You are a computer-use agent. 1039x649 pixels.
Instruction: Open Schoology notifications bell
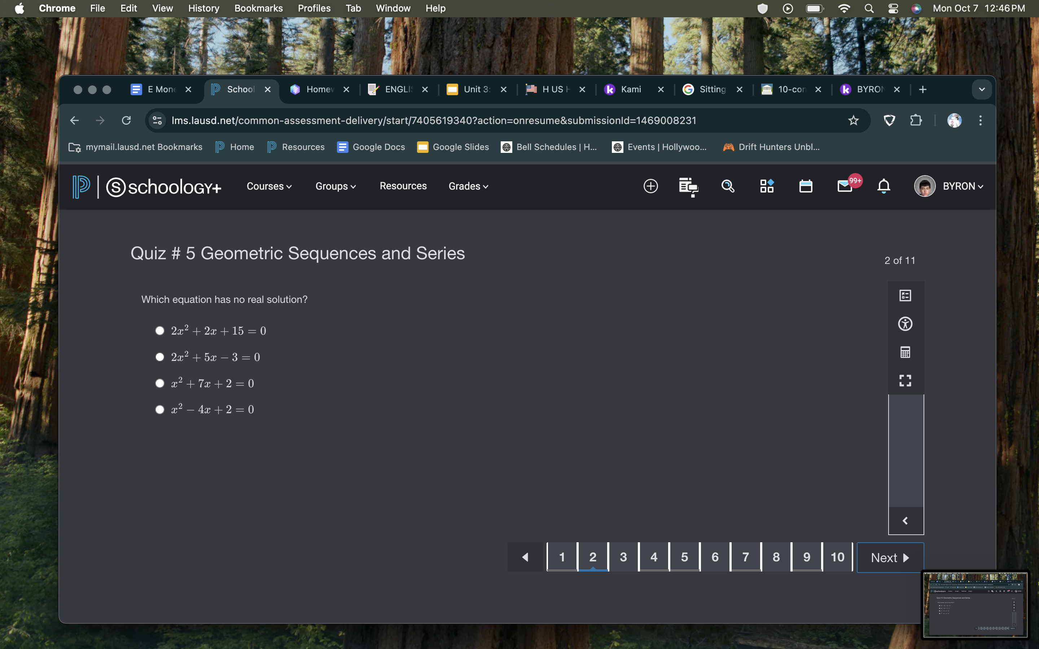click(884, 186)
